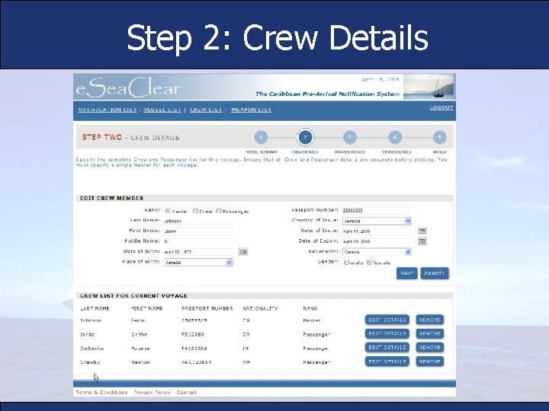This screenshot has height=411, width=549.
Task: Click step 3 Weapon Details circle
Action: click(x=350, y=137)
